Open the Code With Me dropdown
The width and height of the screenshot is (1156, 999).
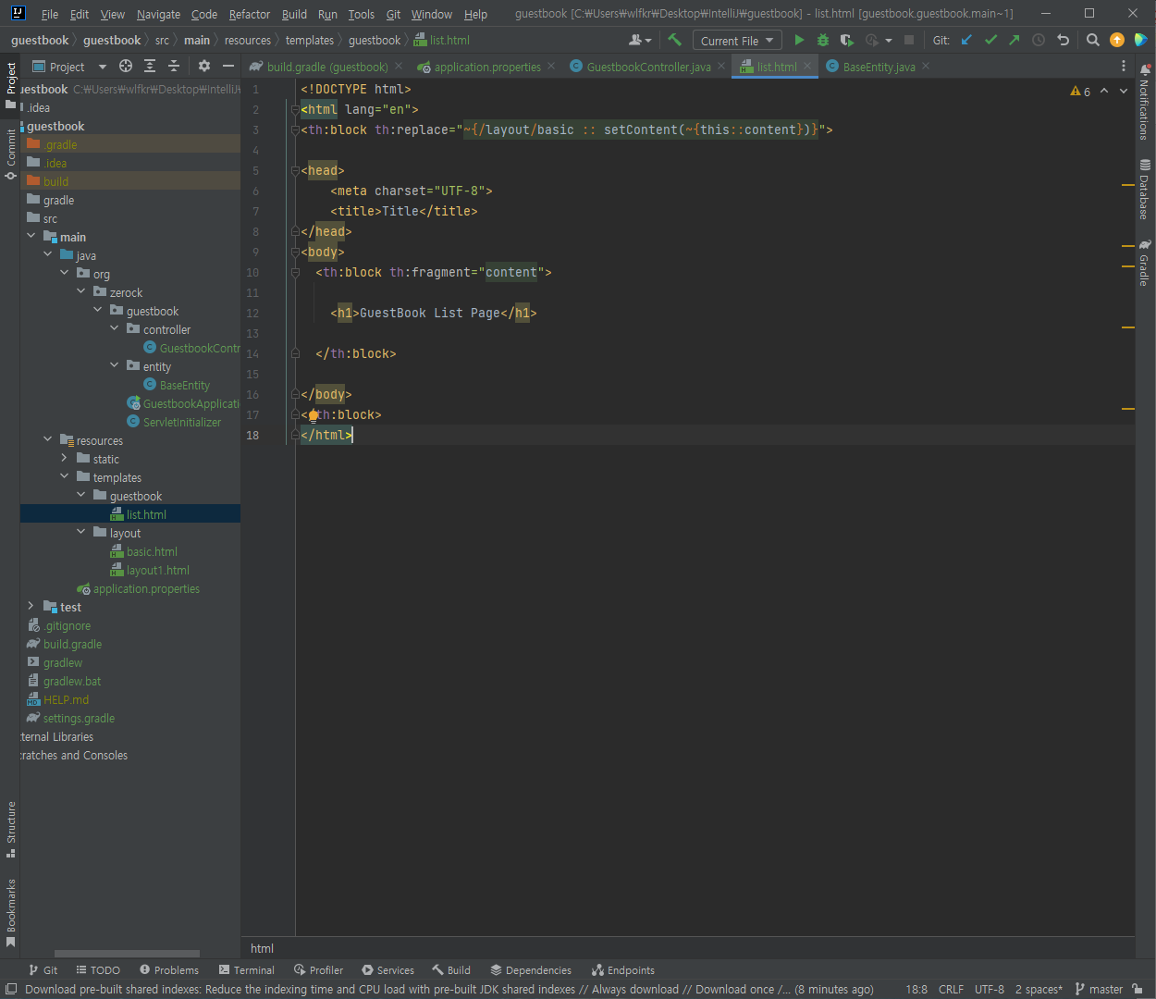click(x=640, y=40)
